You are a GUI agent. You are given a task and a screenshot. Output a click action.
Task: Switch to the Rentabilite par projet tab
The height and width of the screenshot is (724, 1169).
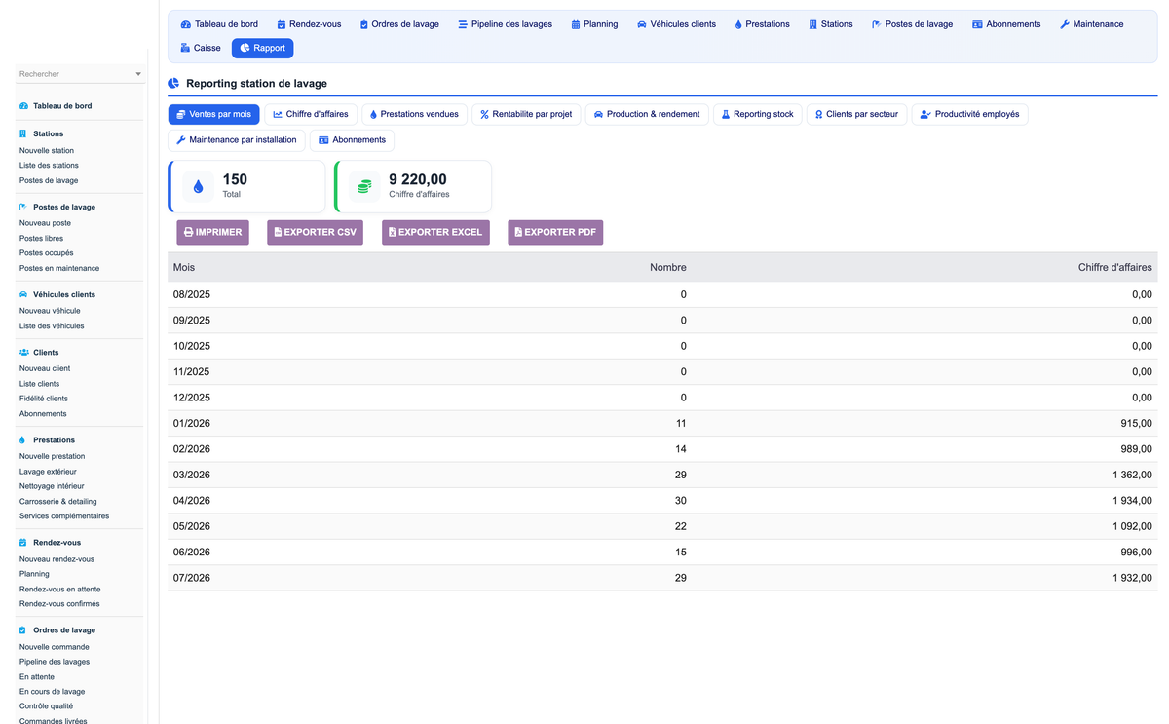tap(526, 114)
